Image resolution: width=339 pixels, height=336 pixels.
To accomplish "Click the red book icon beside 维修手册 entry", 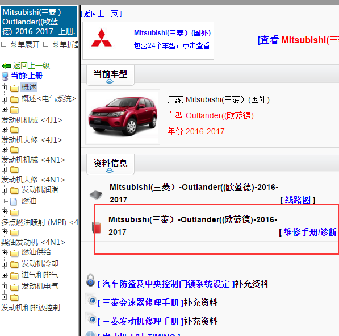I will [97, 227].
